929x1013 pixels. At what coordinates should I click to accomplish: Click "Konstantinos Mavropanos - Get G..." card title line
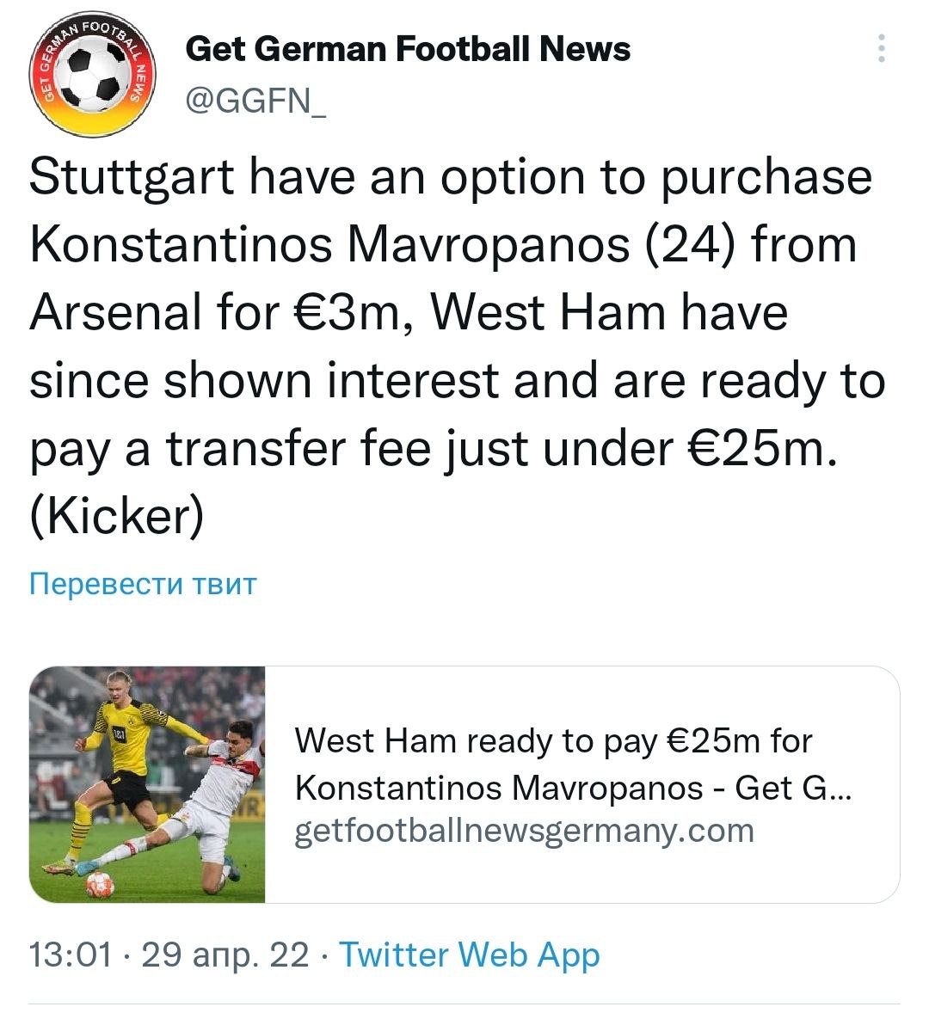pos(573,787)
